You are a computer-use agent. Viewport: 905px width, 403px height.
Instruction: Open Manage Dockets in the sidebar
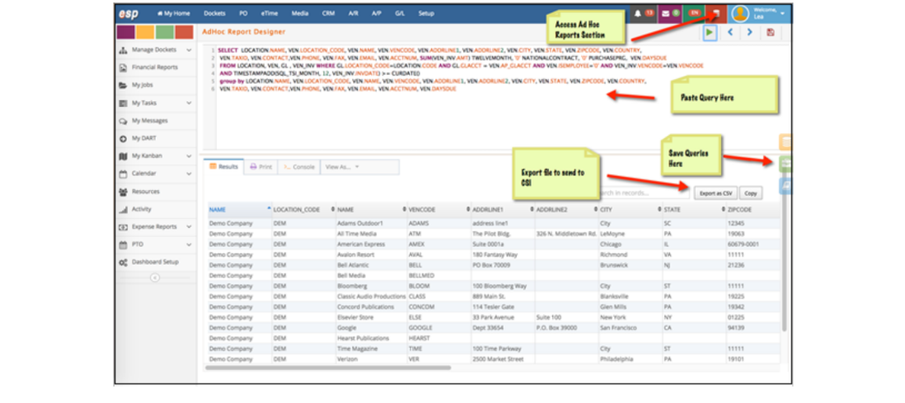pyautogui.click(x=156, y=50)
